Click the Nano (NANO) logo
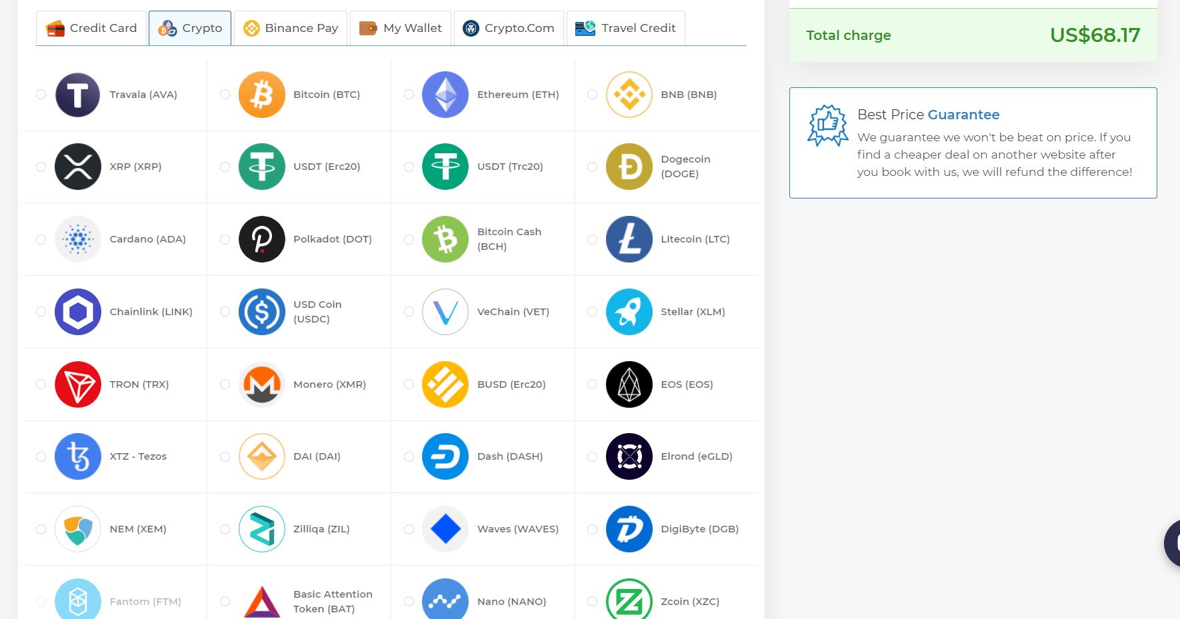Screen dimensions: 1180x619 coord(445,599)
